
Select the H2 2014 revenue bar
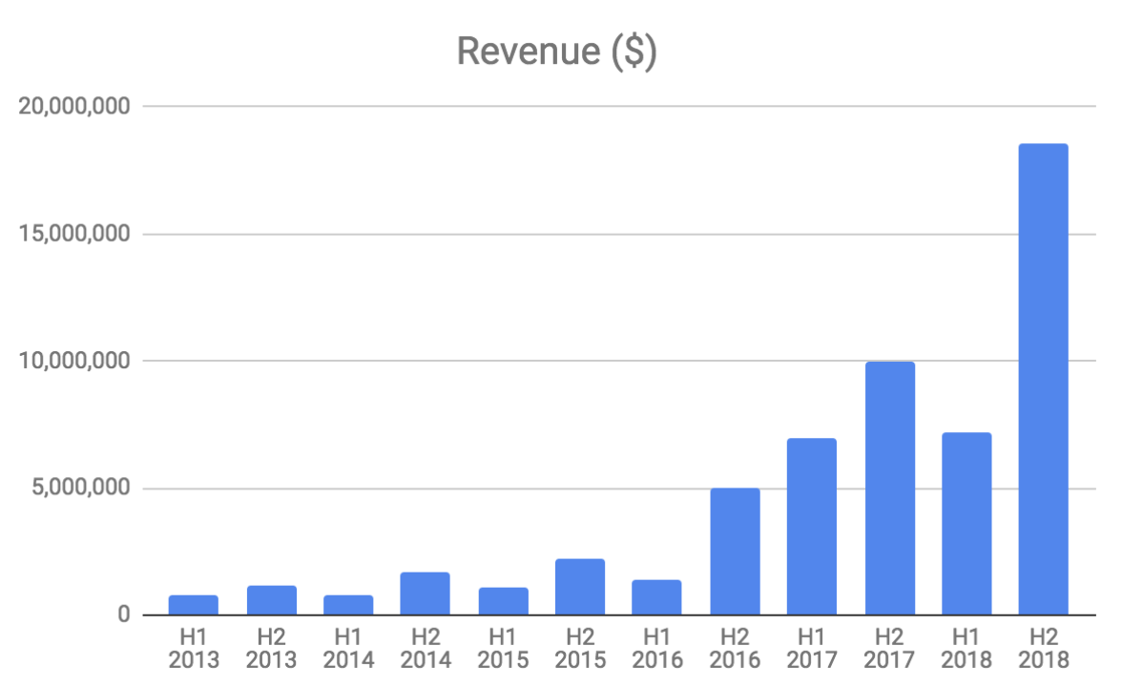(426, 593)
